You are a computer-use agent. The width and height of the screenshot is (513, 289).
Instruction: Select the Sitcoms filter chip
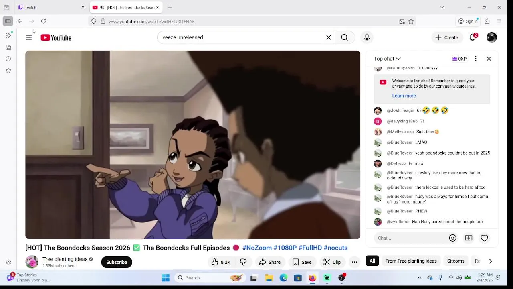tap(456, 261)
